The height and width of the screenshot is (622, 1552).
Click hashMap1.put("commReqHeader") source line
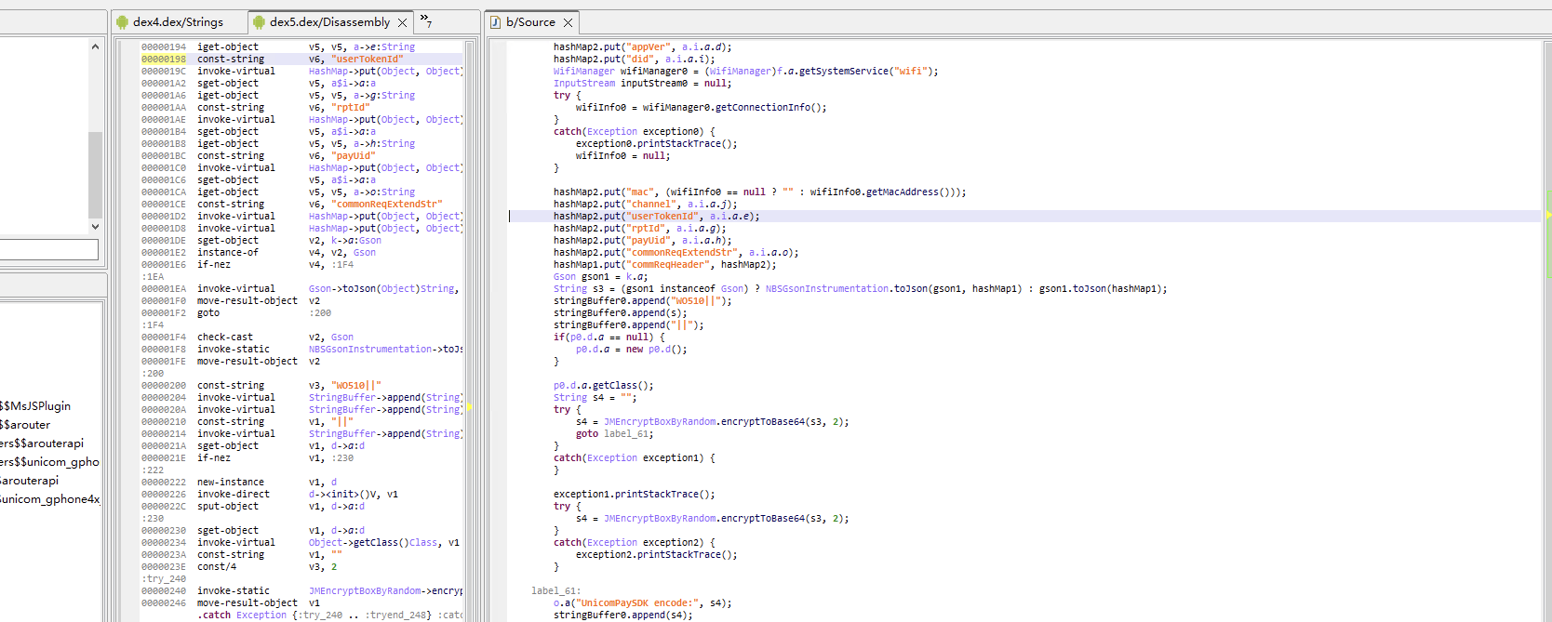[664, 264]
